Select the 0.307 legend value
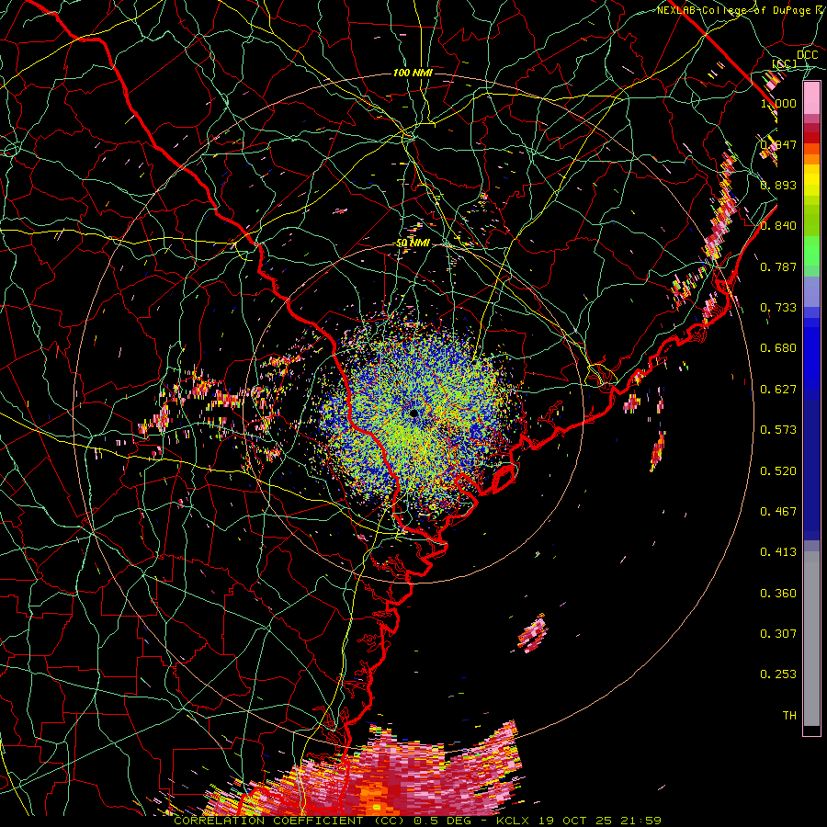 [x=778, y=633]
